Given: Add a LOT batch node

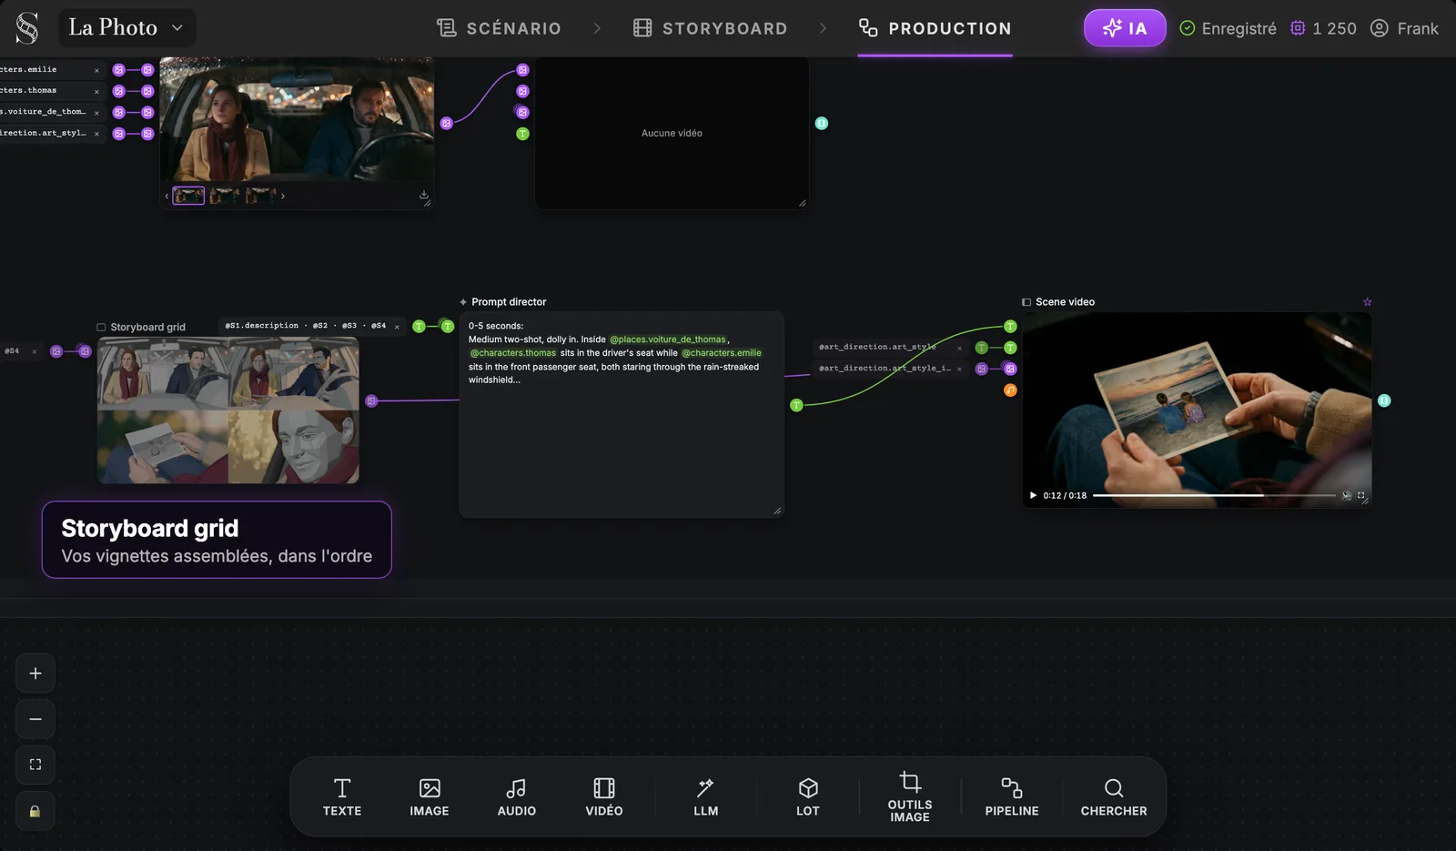Looking at the screenshot, I should pos(808,797).
